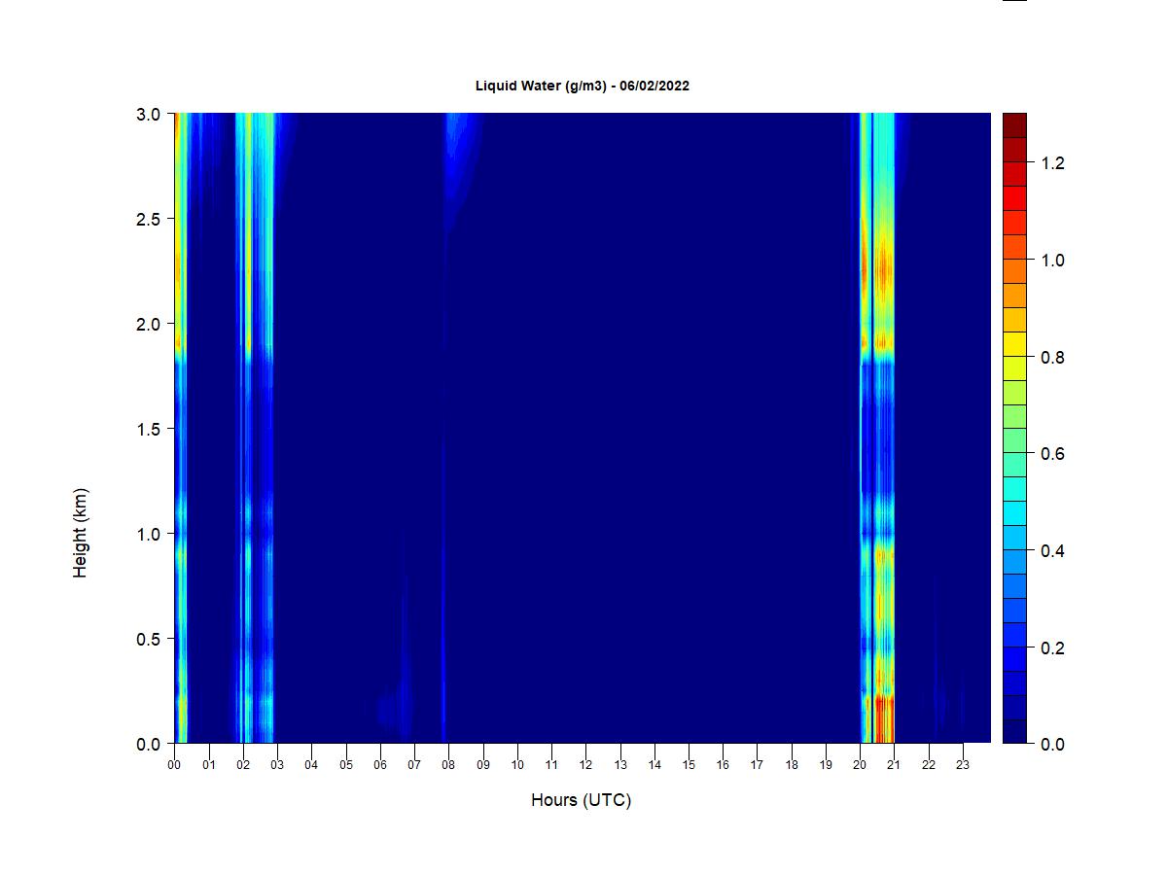Select the dark blue 0.0 colorbar swatch

pyautogui.click(x=1014, y=731)
